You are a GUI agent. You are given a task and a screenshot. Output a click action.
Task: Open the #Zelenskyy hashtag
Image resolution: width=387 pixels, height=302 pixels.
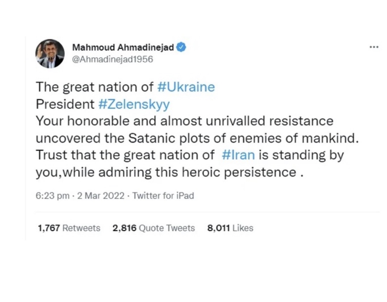pyautogui.click(x=134, y=104)
